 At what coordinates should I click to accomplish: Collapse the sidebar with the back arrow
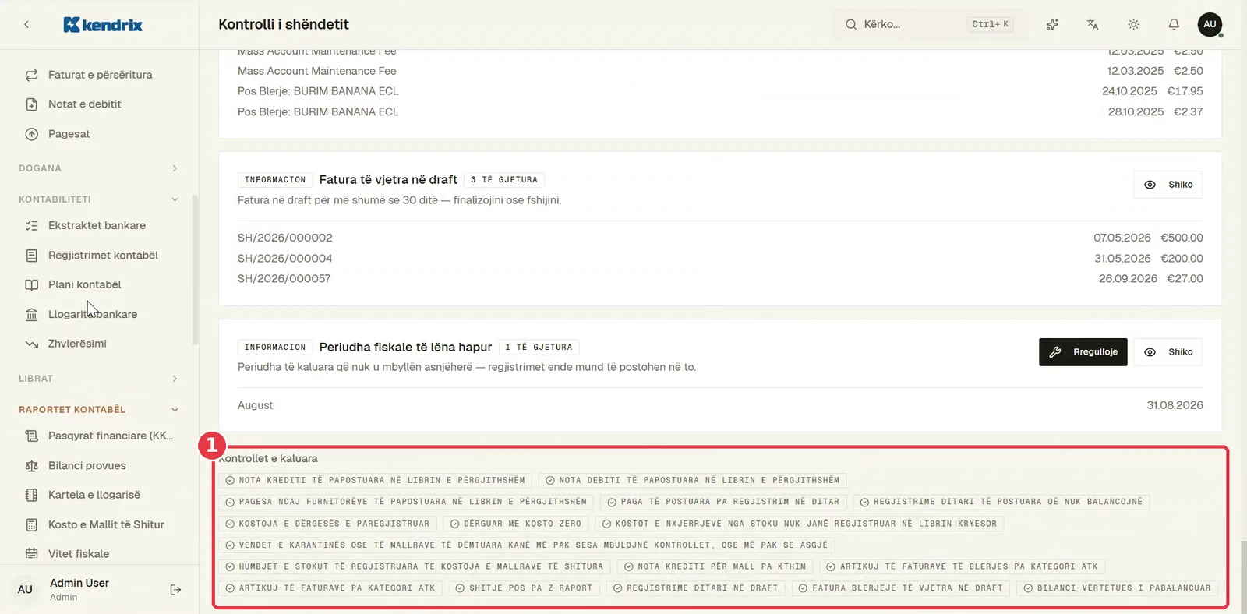pyautogui.click(x=26, y=25)
